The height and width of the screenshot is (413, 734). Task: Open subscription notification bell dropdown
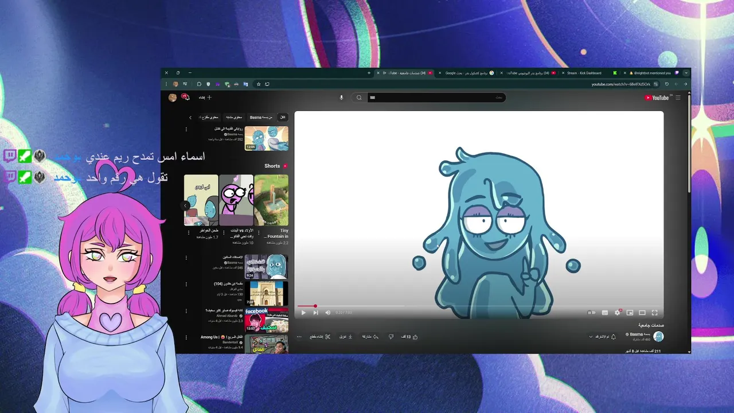point(602,337)
